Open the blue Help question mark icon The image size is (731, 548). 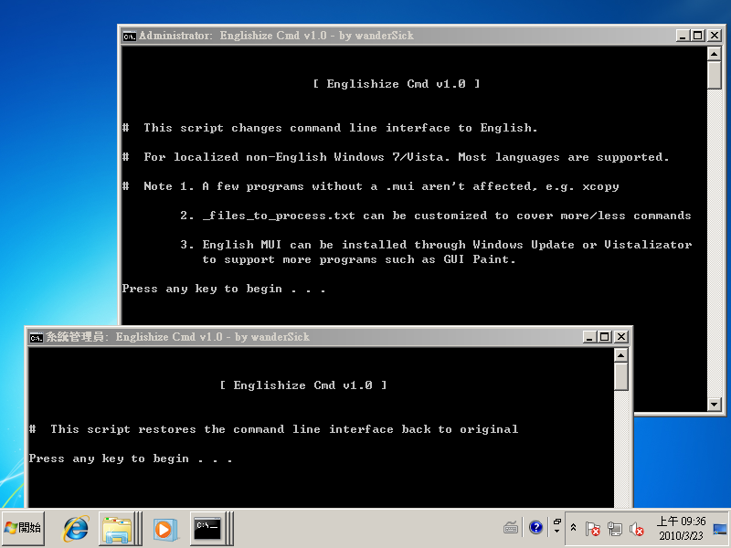(535, 528)
